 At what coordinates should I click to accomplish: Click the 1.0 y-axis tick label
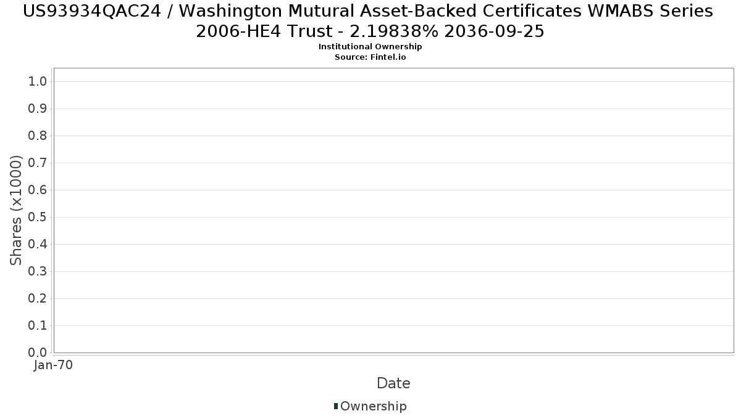coord(38,81)
